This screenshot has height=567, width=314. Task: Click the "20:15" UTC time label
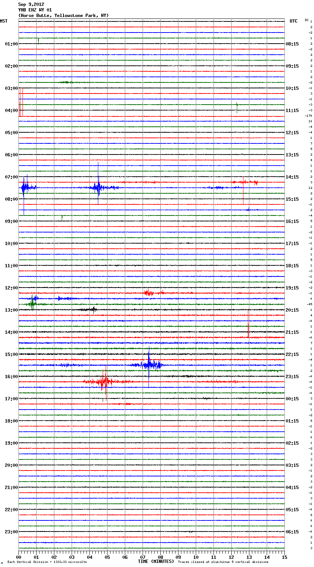click(292, 310)
